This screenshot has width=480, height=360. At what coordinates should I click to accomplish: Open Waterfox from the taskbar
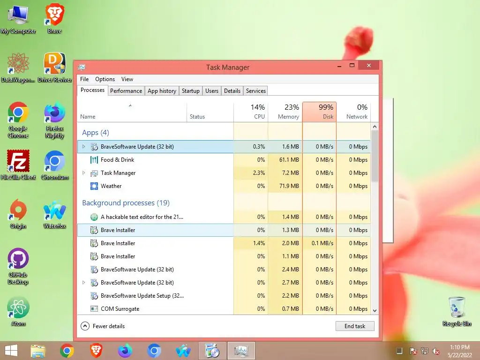coord(183,351)
